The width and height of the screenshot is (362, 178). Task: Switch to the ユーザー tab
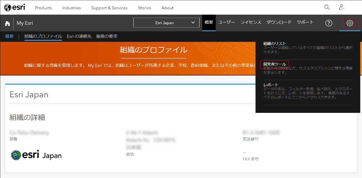(227, 22)
